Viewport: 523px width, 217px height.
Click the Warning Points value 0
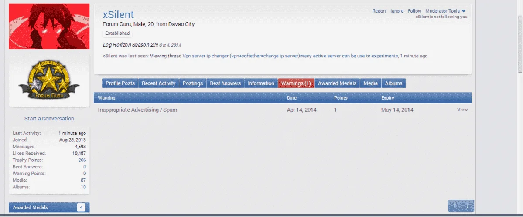85,174
